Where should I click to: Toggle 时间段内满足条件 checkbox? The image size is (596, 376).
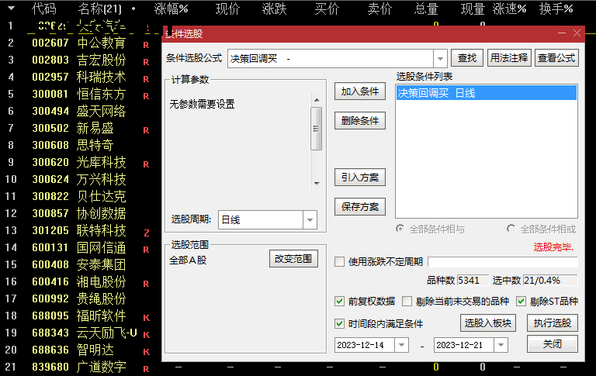[x=339, y=323]
